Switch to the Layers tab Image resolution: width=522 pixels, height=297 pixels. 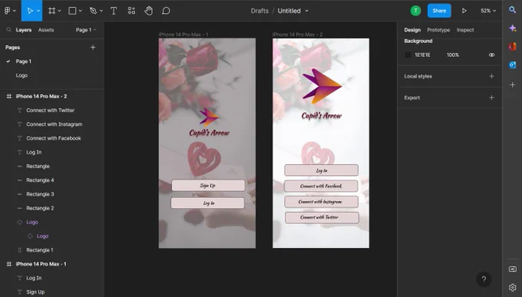click(x=24, y=30)
